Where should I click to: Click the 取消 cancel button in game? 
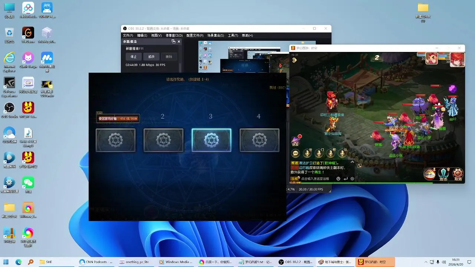(x=458, y=174)
